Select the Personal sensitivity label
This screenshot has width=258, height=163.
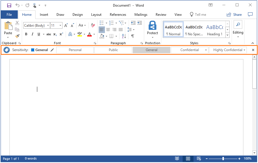click(x=75, y=50)
